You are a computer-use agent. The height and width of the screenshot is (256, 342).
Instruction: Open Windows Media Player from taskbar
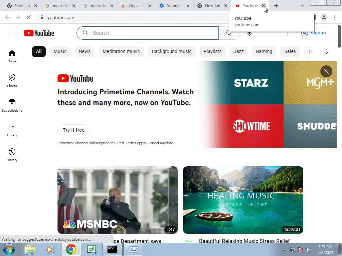(50, 249)
